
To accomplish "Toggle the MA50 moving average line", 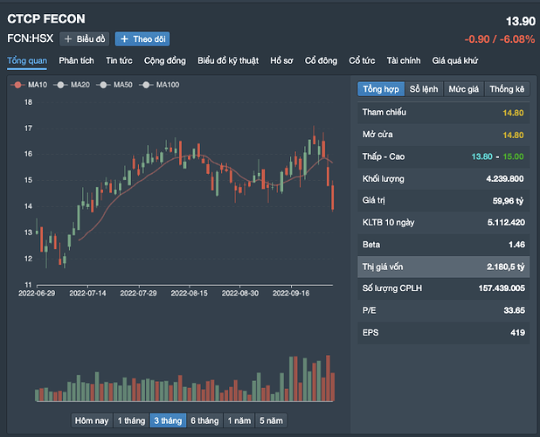I will (103, 85).
